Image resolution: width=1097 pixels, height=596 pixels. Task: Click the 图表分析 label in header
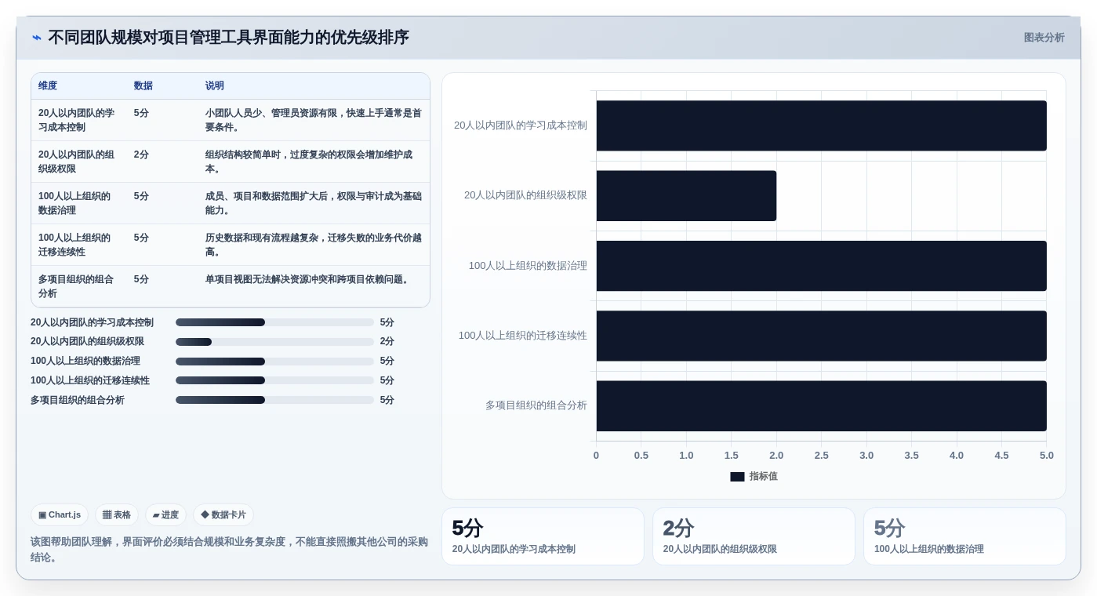pyautogui.click(x=1044, y=38)
